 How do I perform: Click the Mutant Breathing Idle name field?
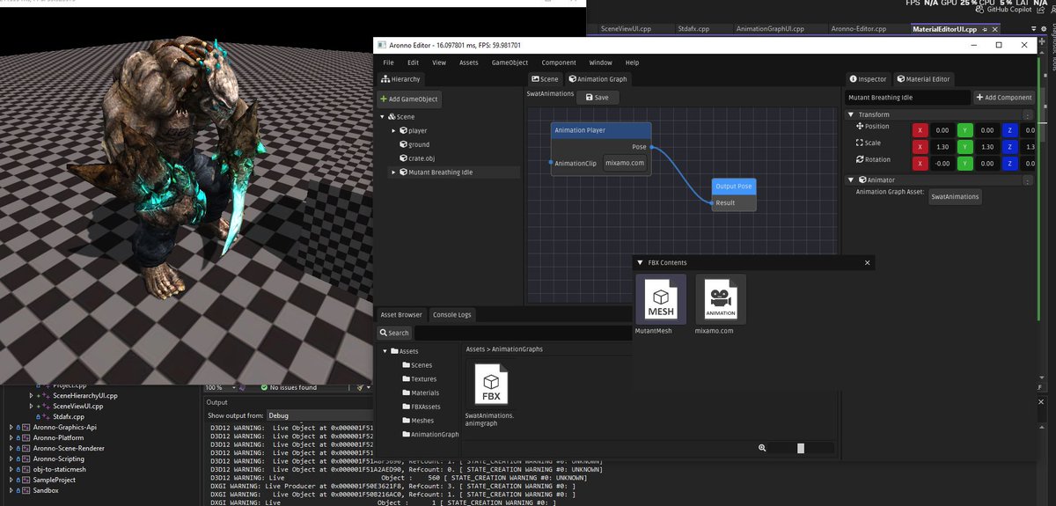click(907, 98)
